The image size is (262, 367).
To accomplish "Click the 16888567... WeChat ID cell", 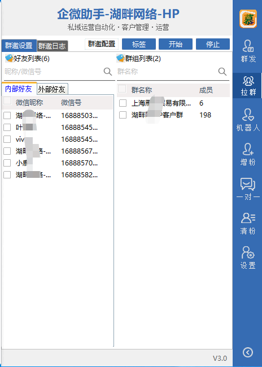I will pos(80,151).
